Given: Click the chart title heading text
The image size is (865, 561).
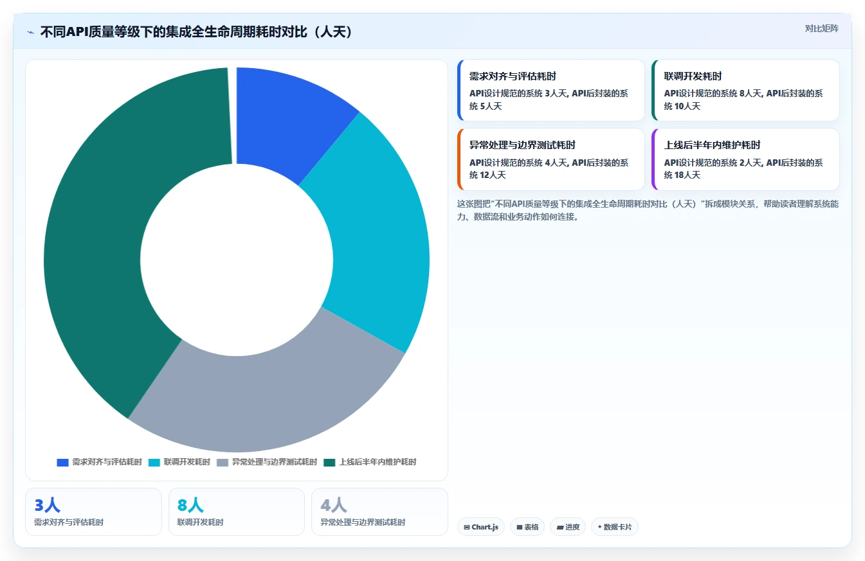Looking at the screenshot, I should pos(197,32).
